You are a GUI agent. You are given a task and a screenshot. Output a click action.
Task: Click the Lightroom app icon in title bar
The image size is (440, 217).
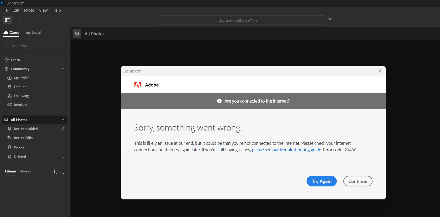click(x=3, y=3)
